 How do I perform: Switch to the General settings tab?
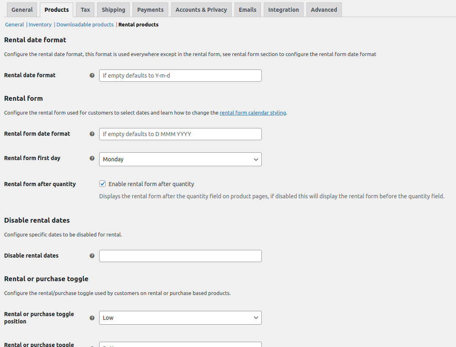22,10
